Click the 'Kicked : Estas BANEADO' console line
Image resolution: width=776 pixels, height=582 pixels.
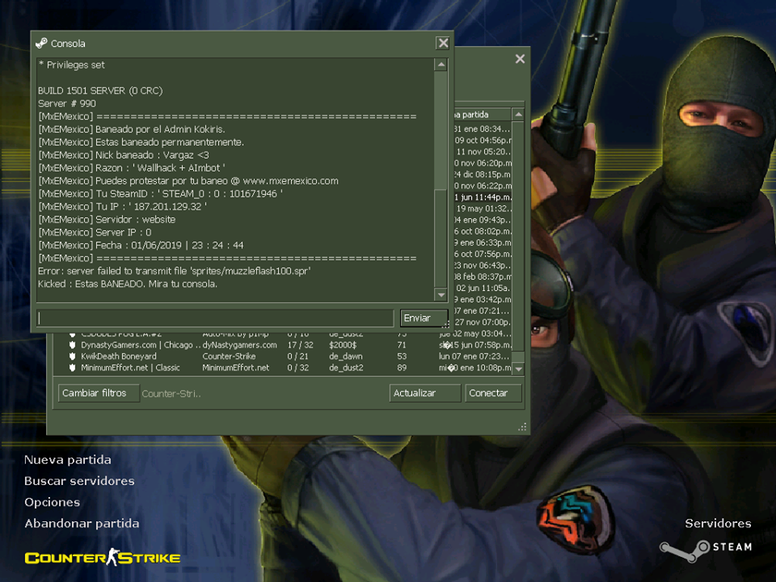pyautogui.click(x=128, y=284)
